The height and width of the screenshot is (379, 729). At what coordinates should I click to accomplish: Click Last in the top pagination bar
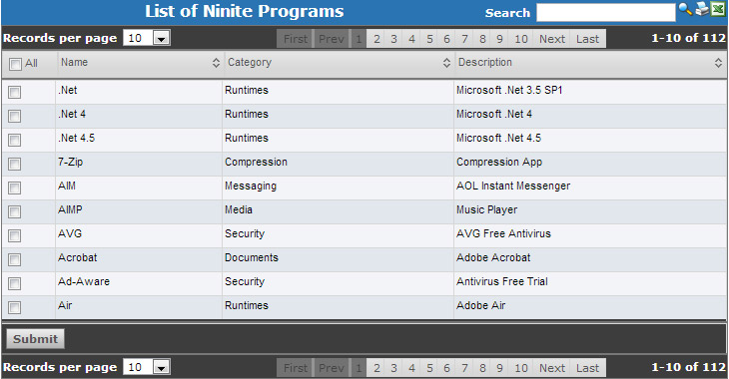click(587, 39)
